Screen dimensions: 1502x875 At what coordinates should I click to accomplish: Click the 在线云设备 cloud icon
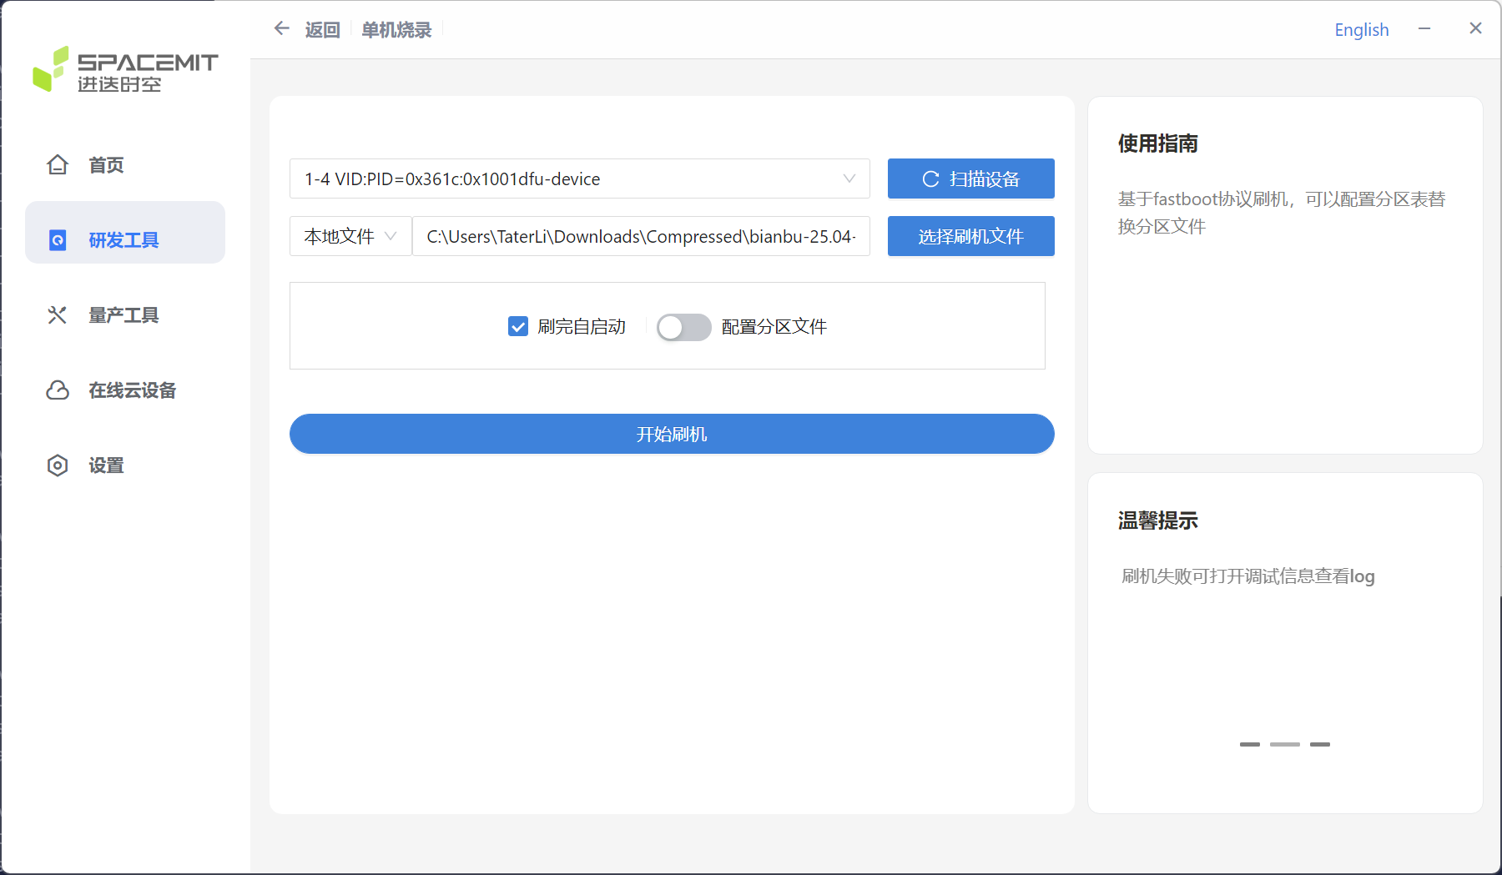(57, 390)
